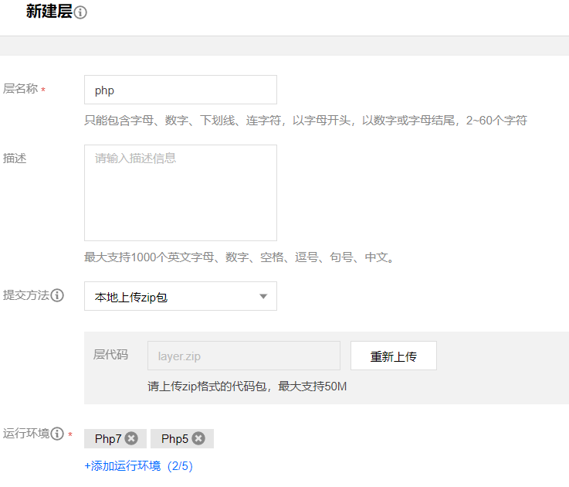Click the 重新上传 button
The width and height of the screenshot is (569, 487).
[x=394, y=356]
